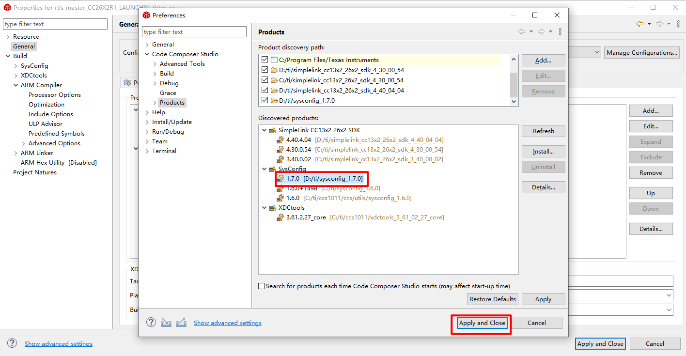
Task: Click the gear icon of SDK 4.40.4.04
Action: [280, 139]
